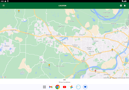This screenshot has height=90, width=129.
Task: Click the Gilmore map label
Action: (x=59, y=35)
